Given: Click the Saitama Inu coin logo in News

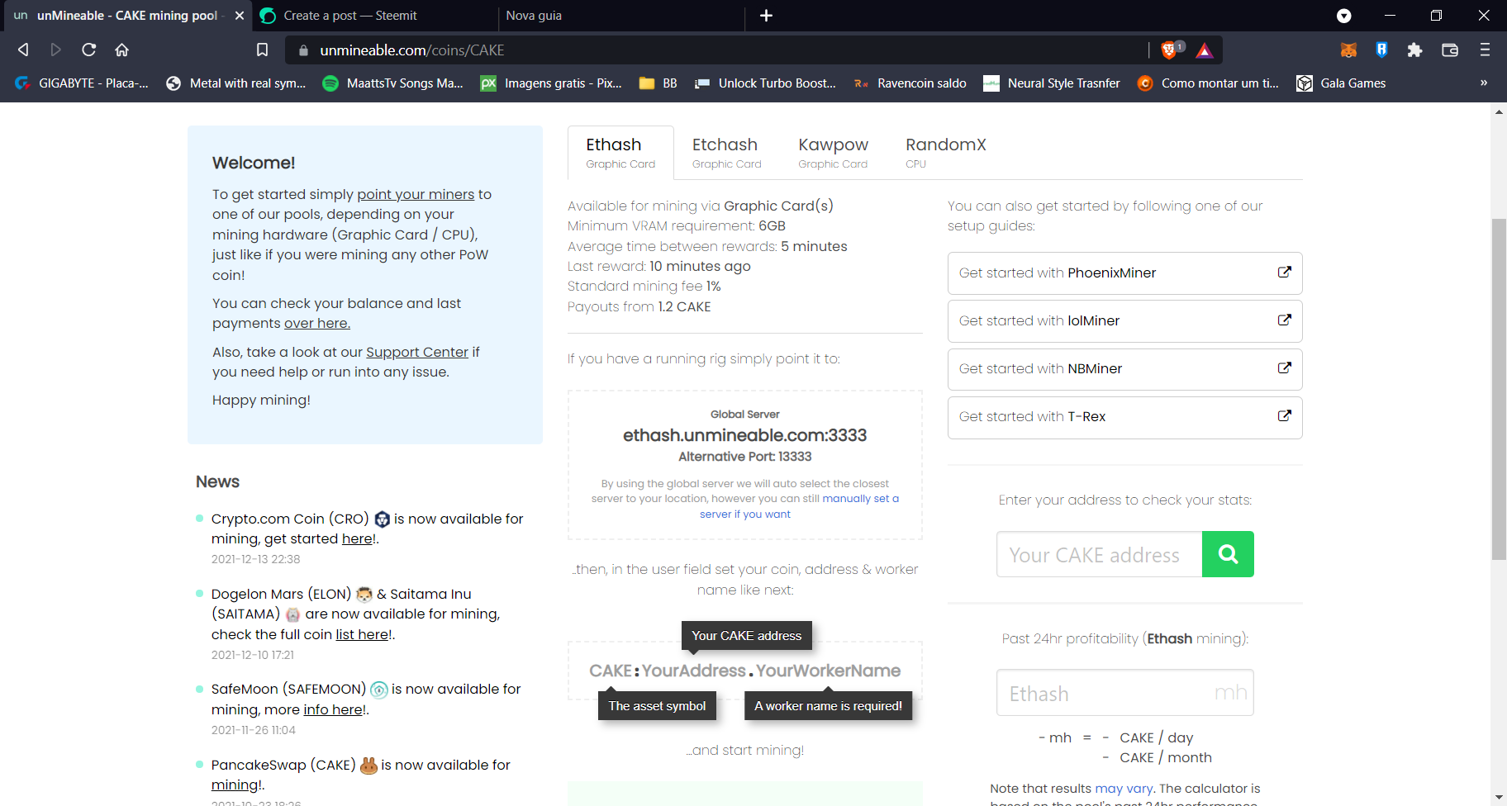Looking at the screenshot, I should point(292,614).
